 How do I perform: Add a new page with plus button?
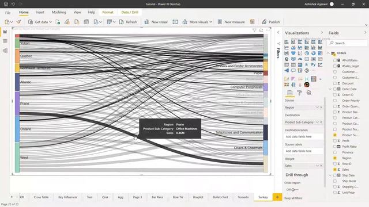(277, 197)
